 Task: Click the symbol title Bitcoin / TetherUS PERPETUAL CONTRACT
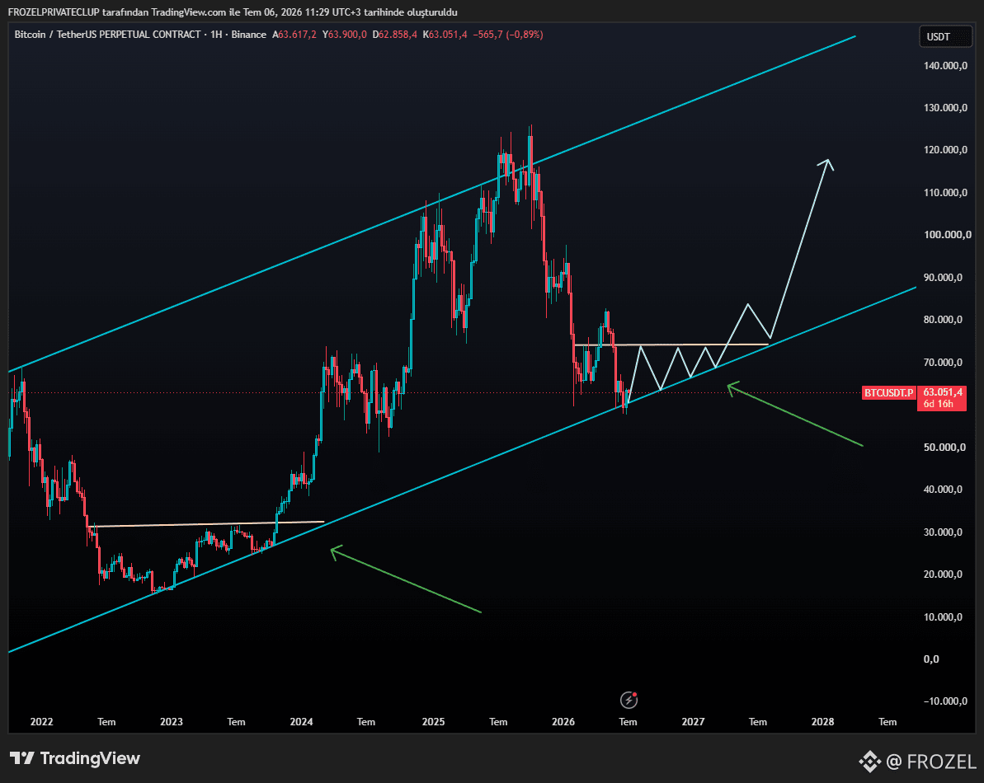(107, 35)
